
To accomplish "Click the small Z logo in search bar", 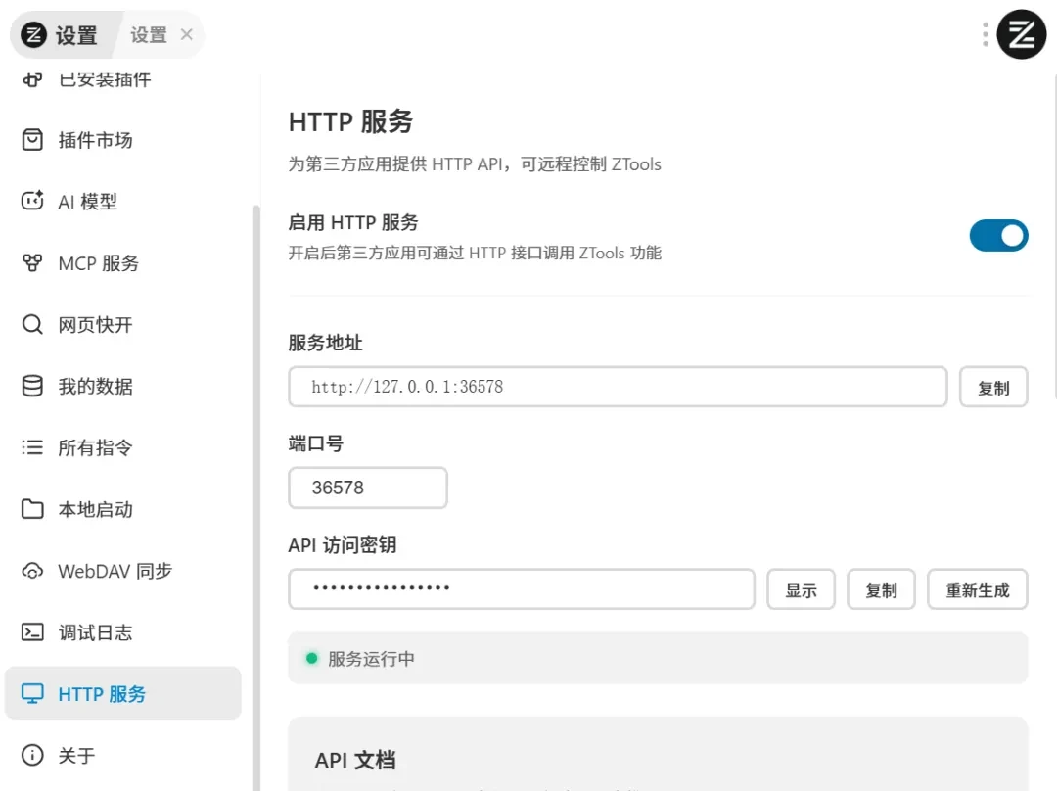I will (33, 34).
